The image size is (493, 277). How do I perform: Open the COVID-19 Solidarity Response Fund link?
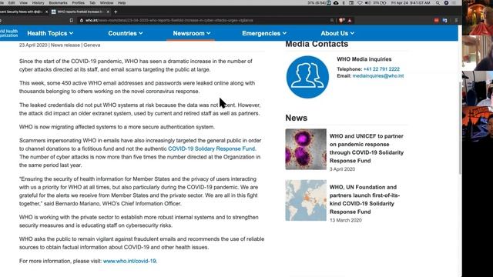pyautogui.click(x=211, y=149)
